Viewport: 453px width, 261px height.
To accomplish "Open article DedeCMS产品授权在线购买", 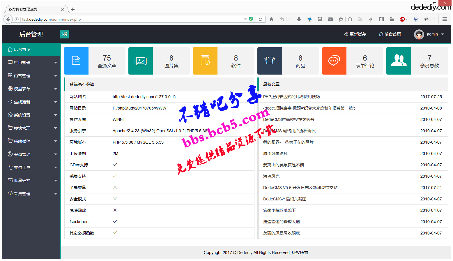I will (289, 119).
